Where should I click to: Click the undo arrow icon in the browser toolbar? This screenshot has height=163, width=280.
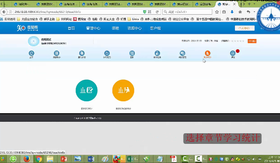[x=248, y=12]
